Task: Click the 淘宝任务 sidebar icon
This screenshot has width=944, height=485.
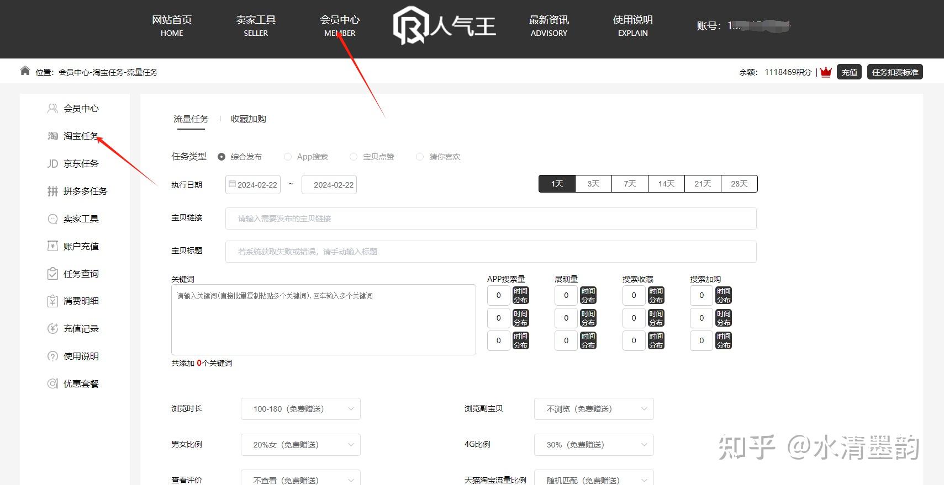Action: pyautogui.click(x=52, y=136)
